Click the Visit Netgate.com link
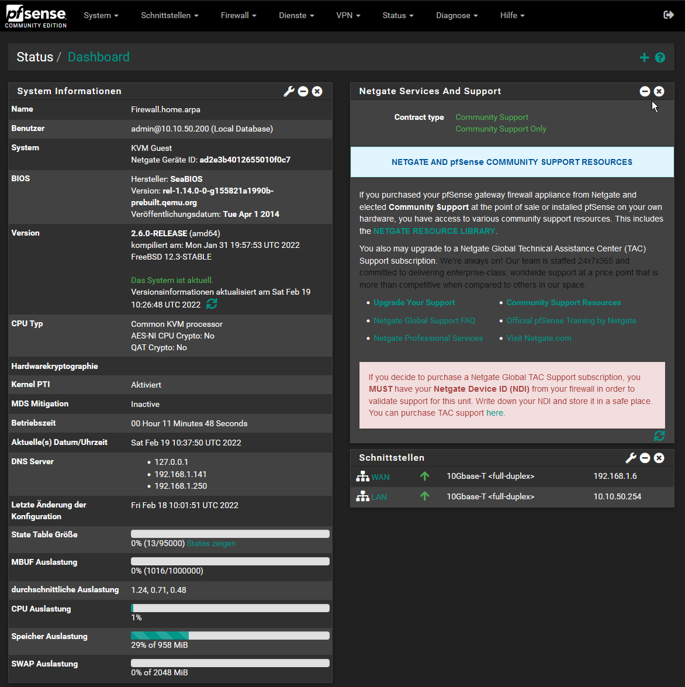Viewport: 685px width, 687px height. 539,338
